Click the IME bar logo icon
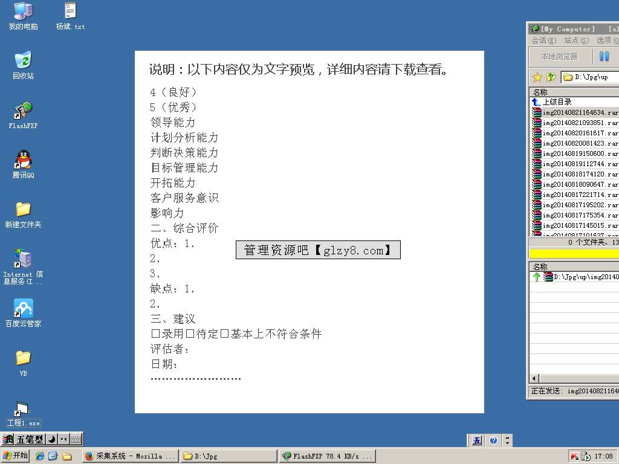 coord(8,439)
